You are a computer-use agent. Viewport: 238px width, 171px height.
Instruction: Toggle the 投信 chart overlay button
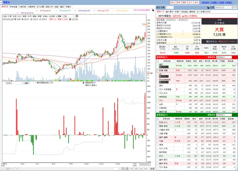point(15,16)
